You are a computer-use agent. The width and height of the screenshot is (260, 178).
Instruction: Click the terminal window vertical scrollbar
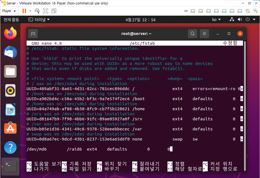pos(245,106)
